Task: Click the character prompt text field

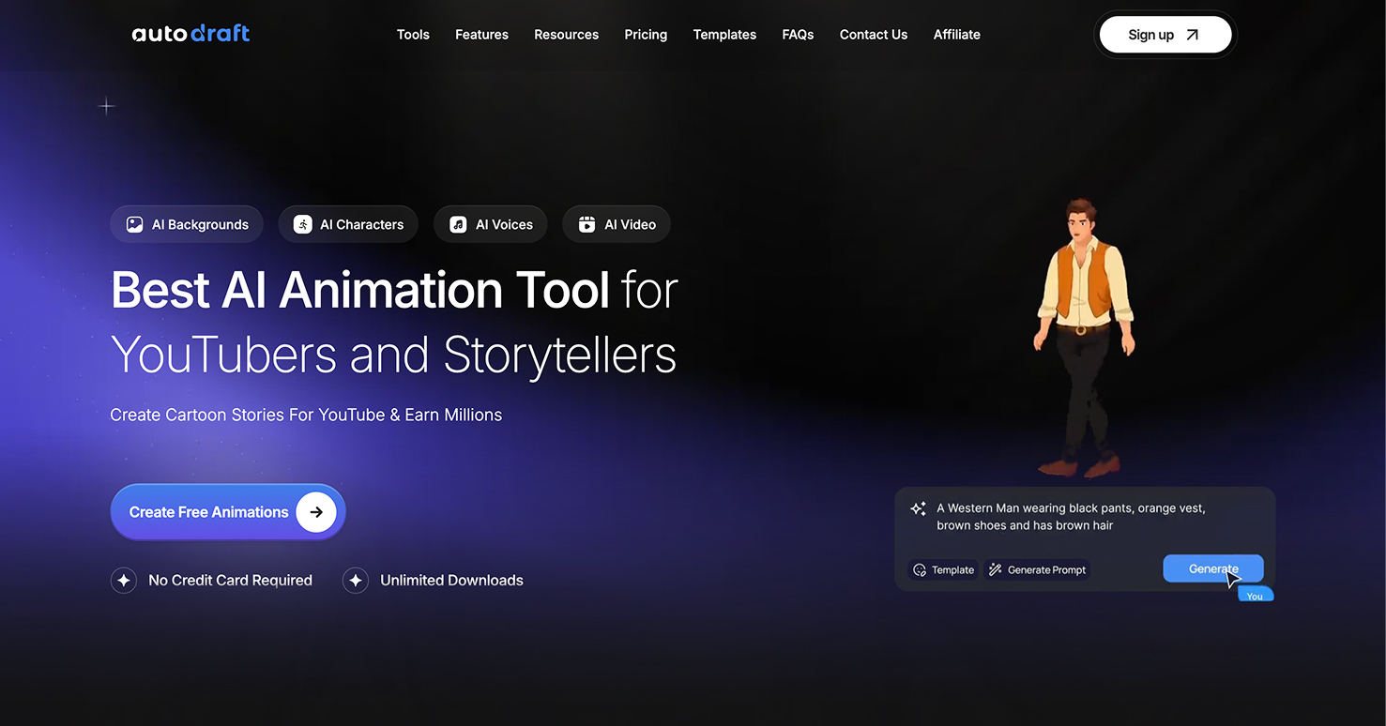Action: 1070,517
